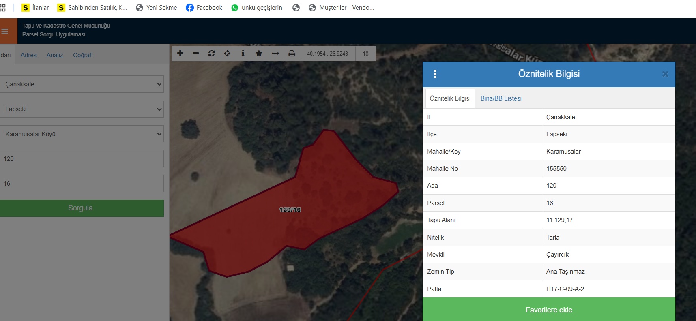The image size is (696, 321).
Task: Click the Favorilere ekle button
Action: 549,310
